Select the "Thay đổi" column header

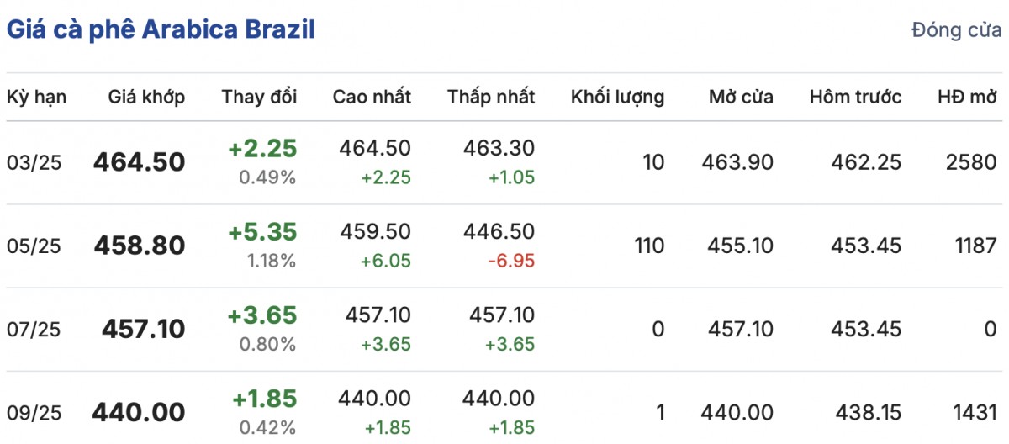259,97
